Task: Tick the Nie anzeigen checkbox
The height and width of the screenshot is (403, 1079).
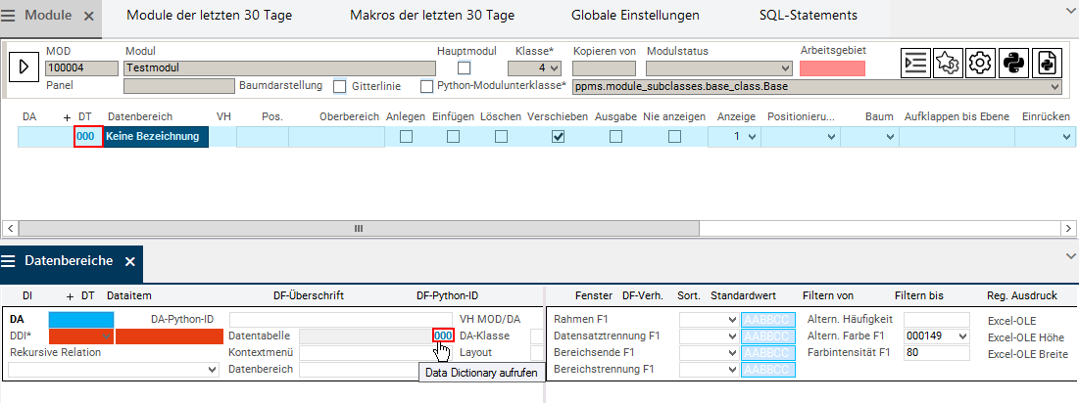Action: click(674, 137)
